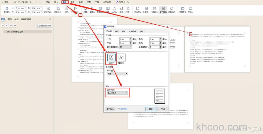Open the 插入 ribbon tab
The image size is (263, 134).
pos(56,2)
